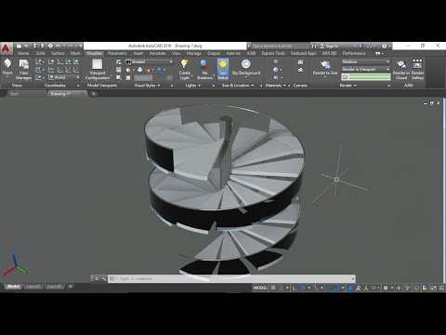Open the AutoCAD application menu logo
The height and width of the screenshot is (335, 446).
[6, 48]
